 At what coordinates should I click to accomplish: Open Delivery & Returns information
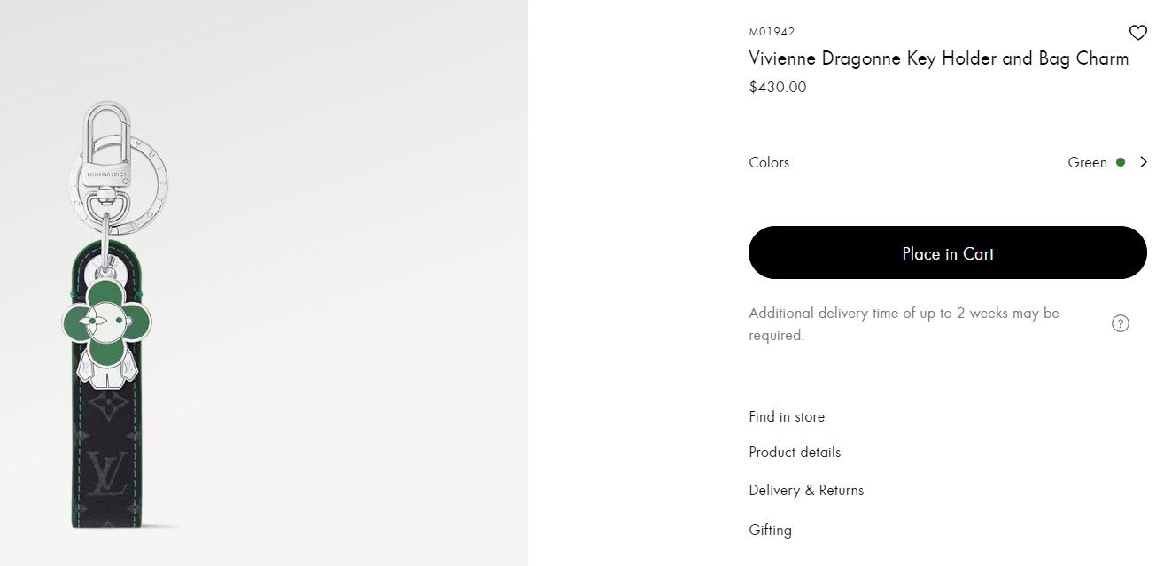pos(805,490)
